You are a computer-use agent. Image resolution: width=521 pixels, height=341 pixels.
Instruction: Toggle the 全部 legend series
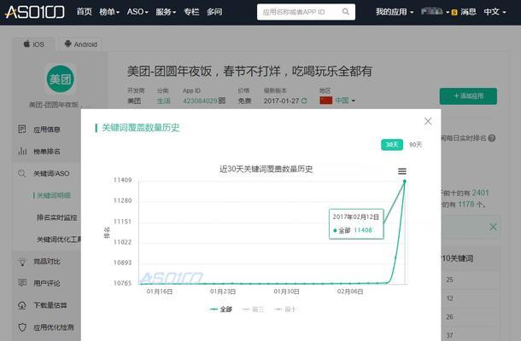tap(221, 309)
